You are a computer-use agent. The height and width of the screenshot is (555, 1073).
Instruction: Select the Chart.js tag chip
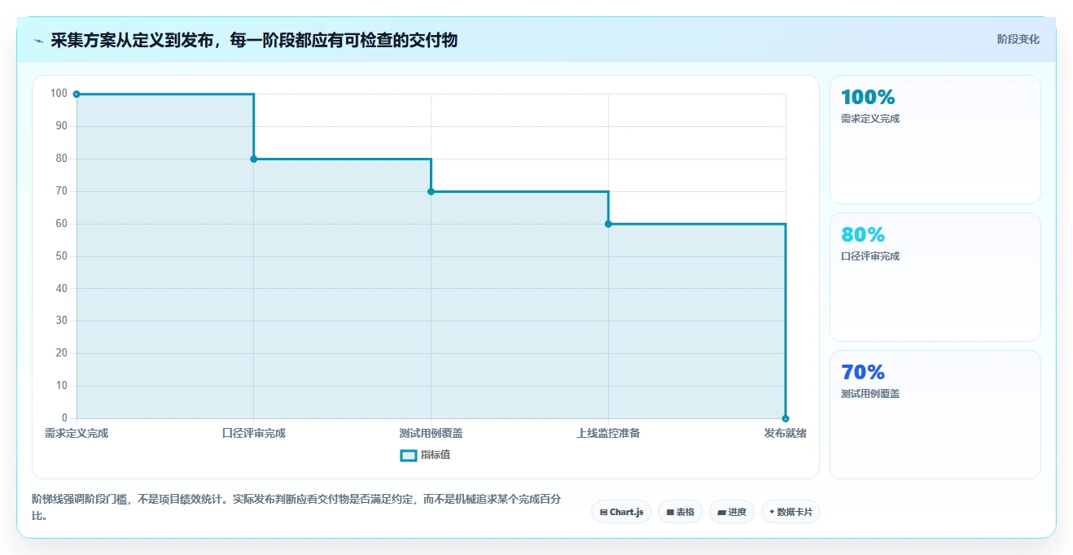[x=621, y=512]
